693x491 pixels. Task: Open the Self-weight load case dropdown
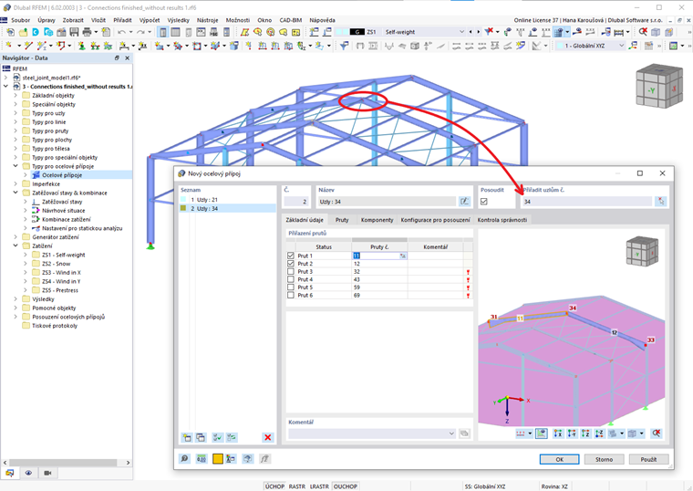coord(461,32)
